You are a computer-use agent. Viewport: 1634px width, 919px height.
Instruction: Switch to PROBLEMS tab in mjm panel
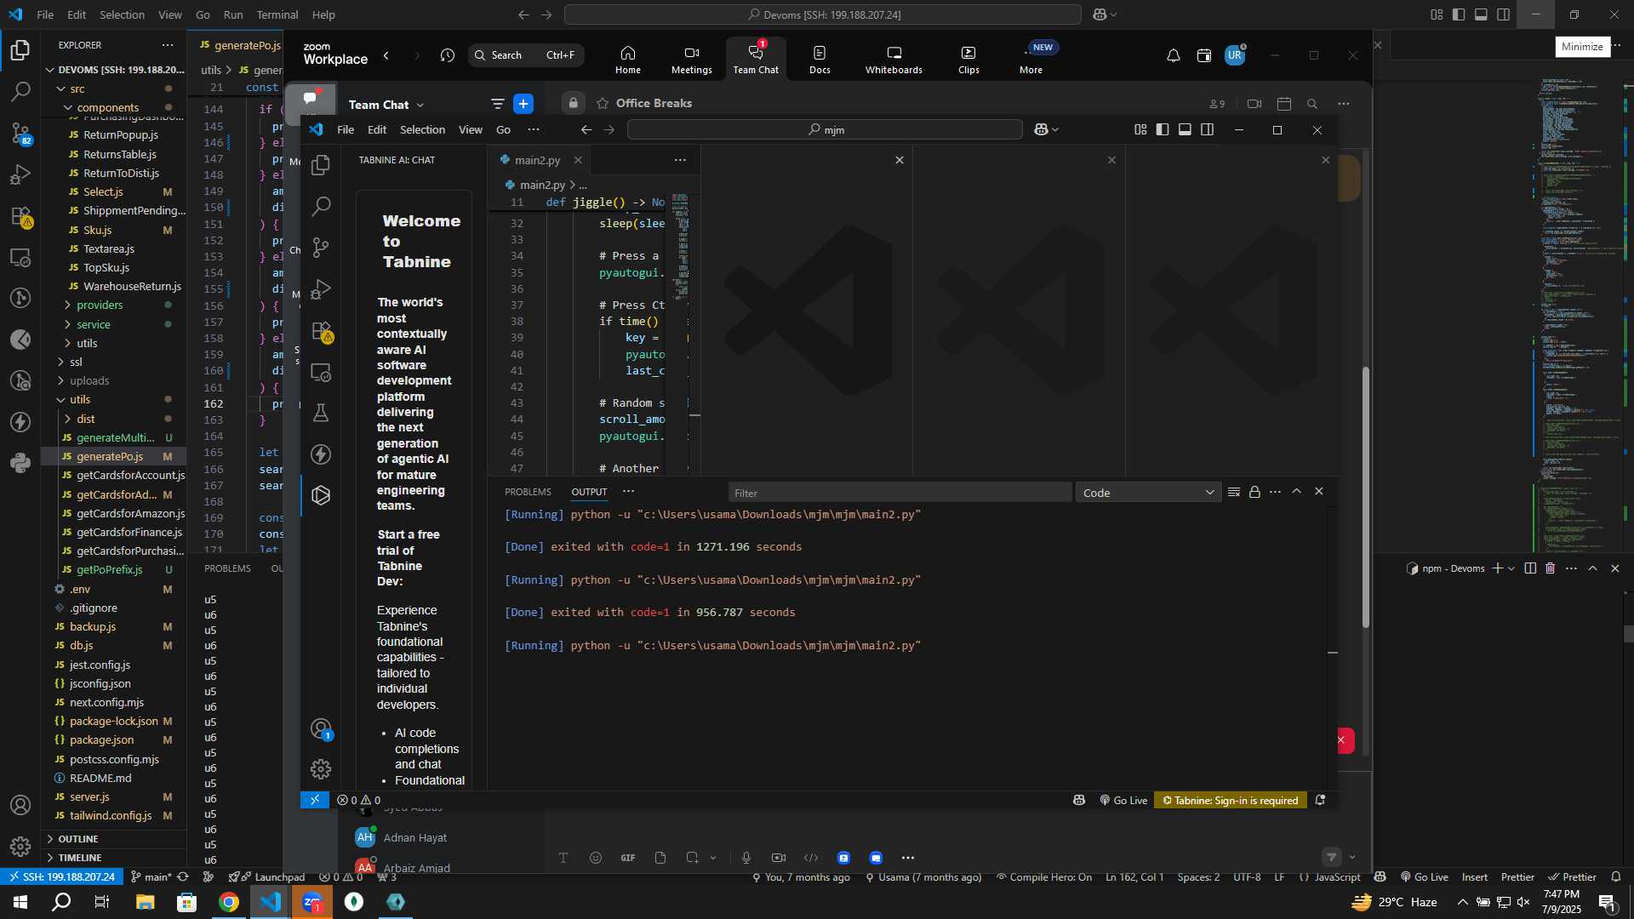(x=528, y=492)
